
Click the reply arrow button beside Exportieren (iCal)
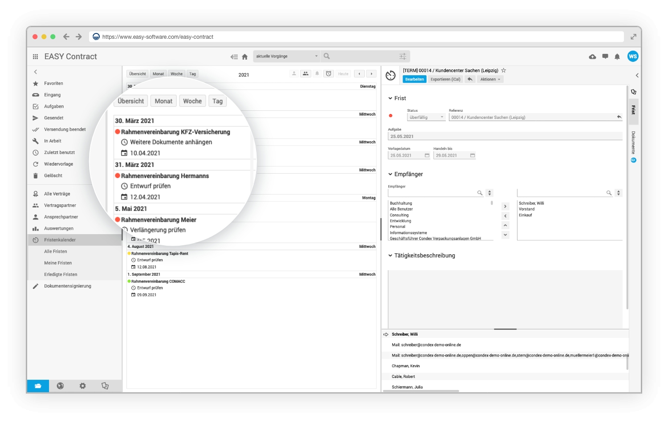pyautogui.click(x=470, y=79)
